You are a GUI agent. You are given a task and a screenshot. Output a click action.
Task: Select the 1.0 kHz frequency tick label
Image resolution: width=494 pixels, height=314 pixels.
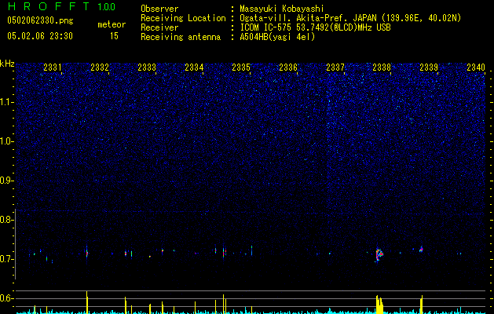click(7, 141)
